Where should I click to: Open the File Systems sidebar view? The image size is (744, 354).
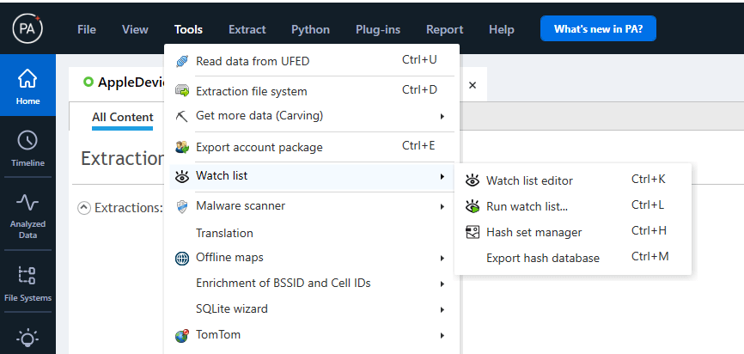pos(27,284)
